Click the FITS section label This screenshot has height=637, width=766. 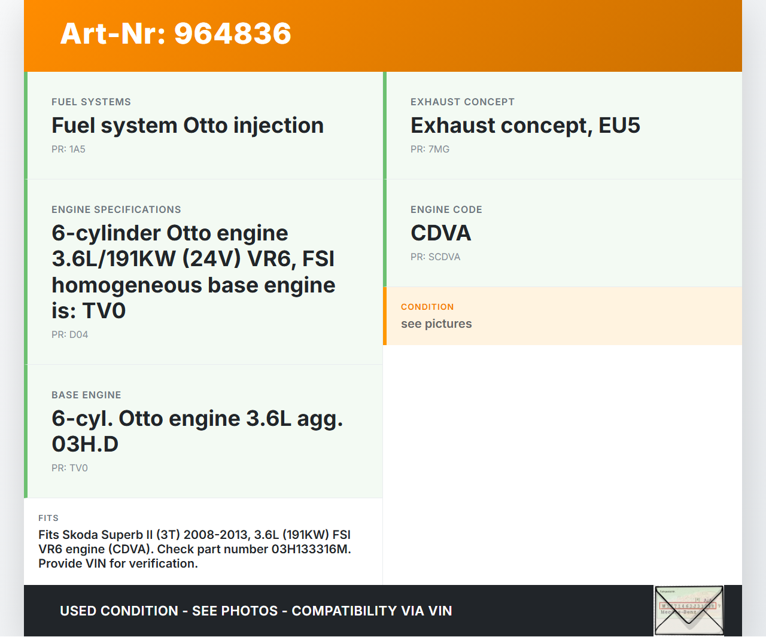click(48, 518)
